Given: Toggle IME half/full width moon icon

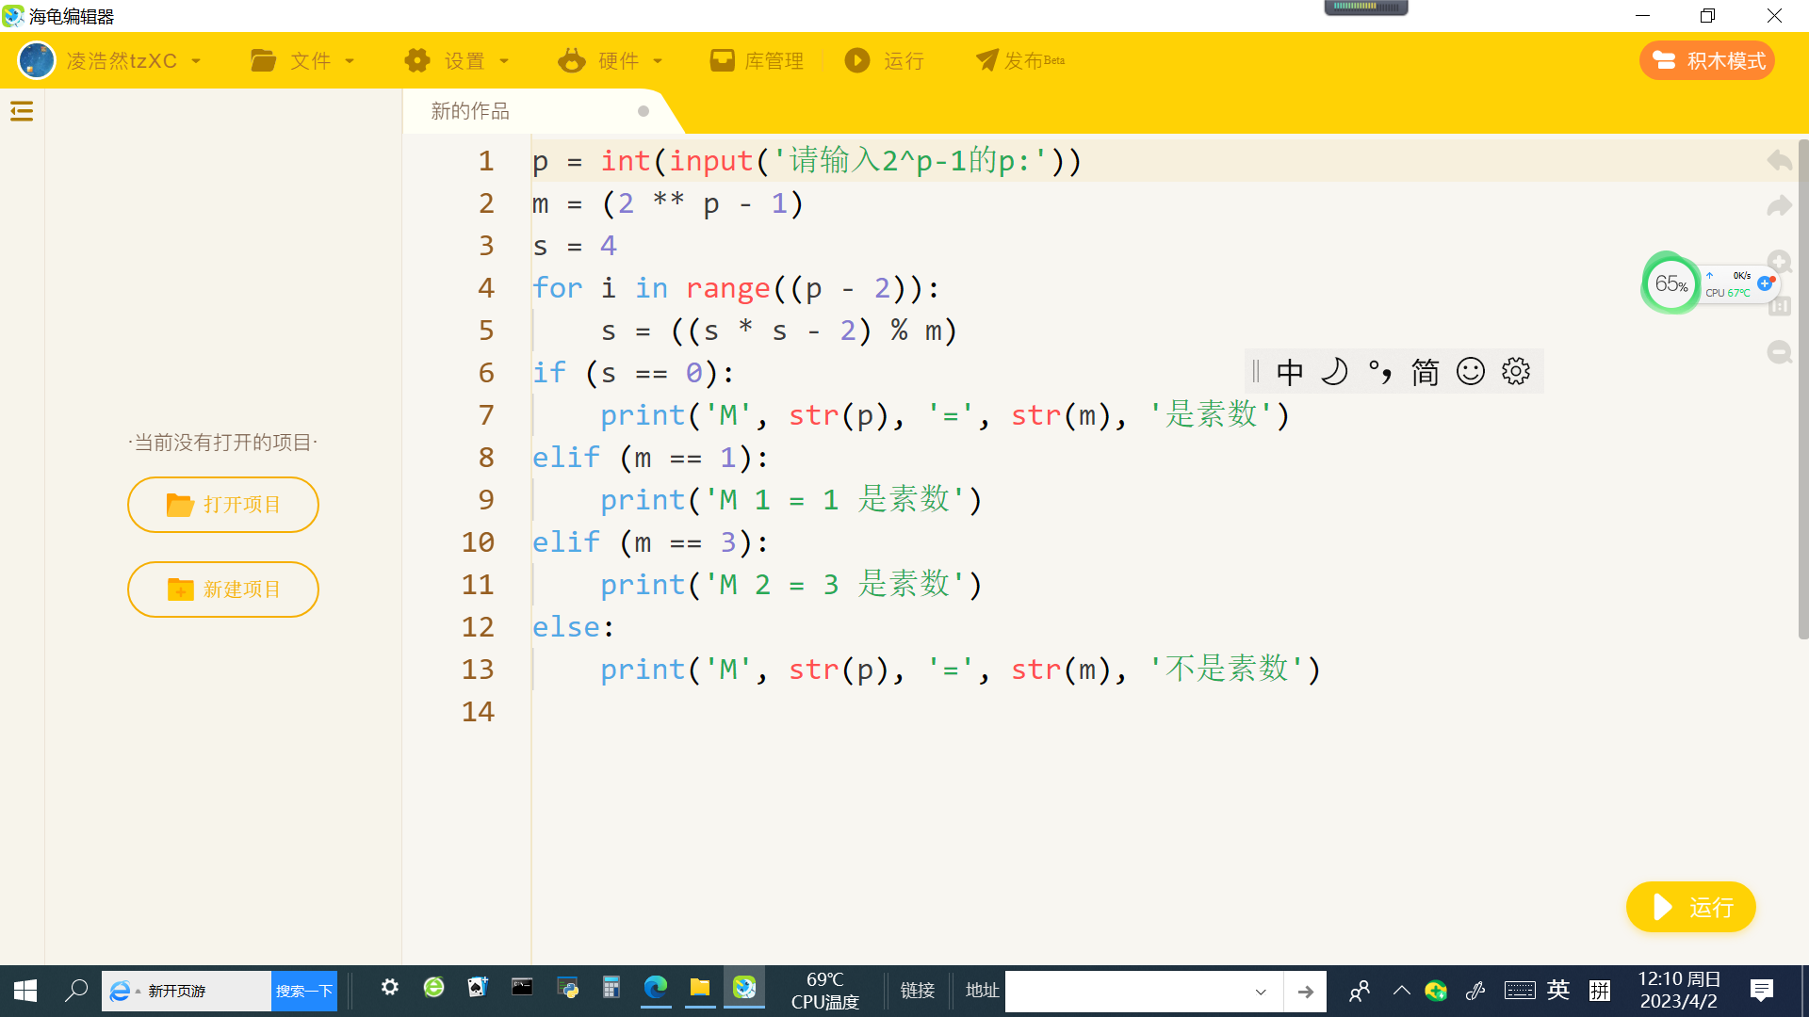Looking at the screenshot, I should 1335,371.
